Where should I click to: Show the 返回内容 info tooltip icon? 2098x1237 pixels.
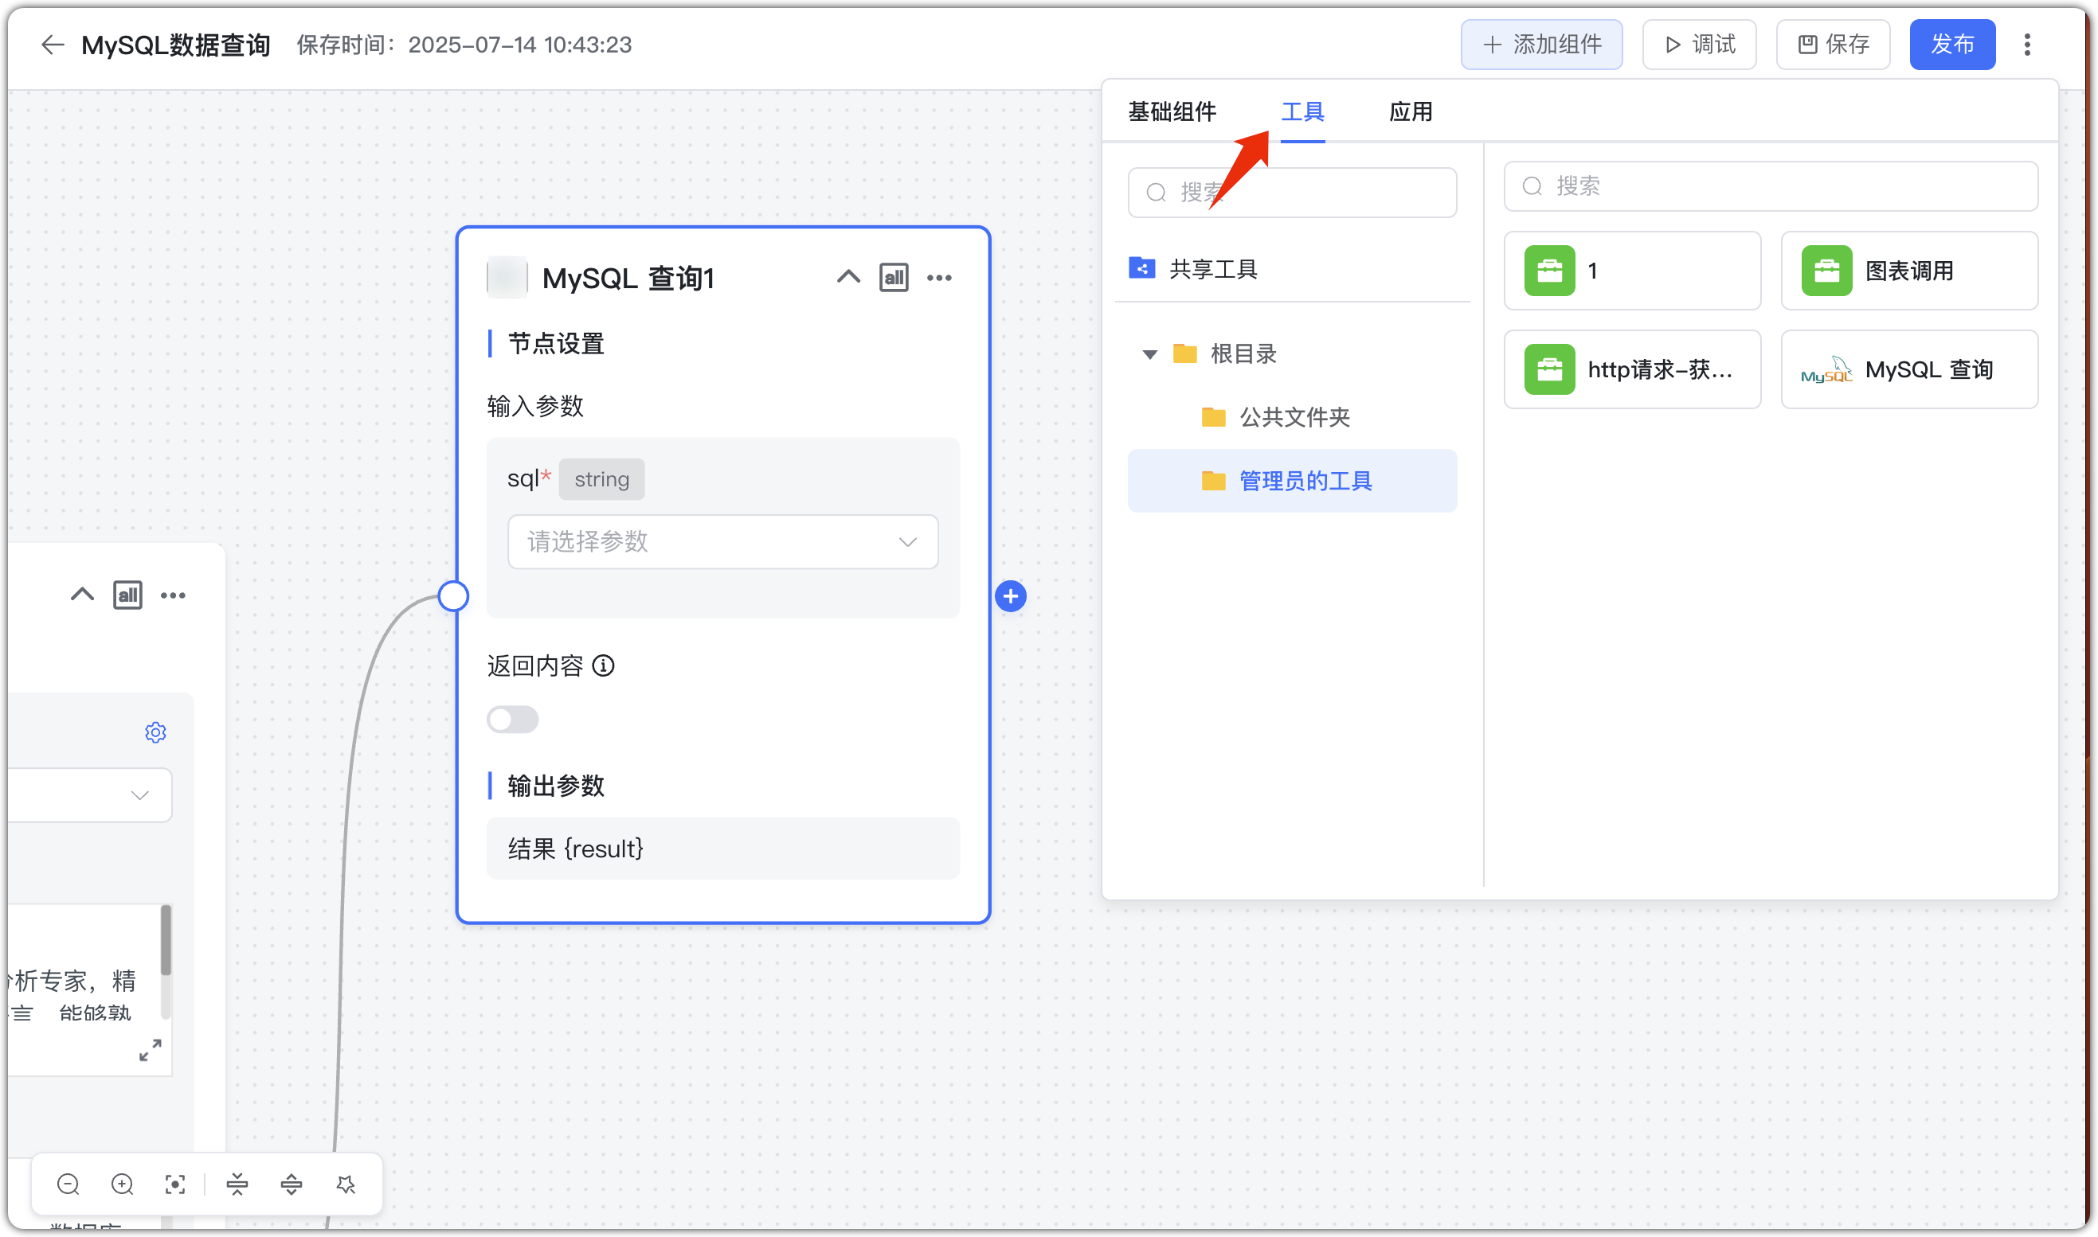603,665
